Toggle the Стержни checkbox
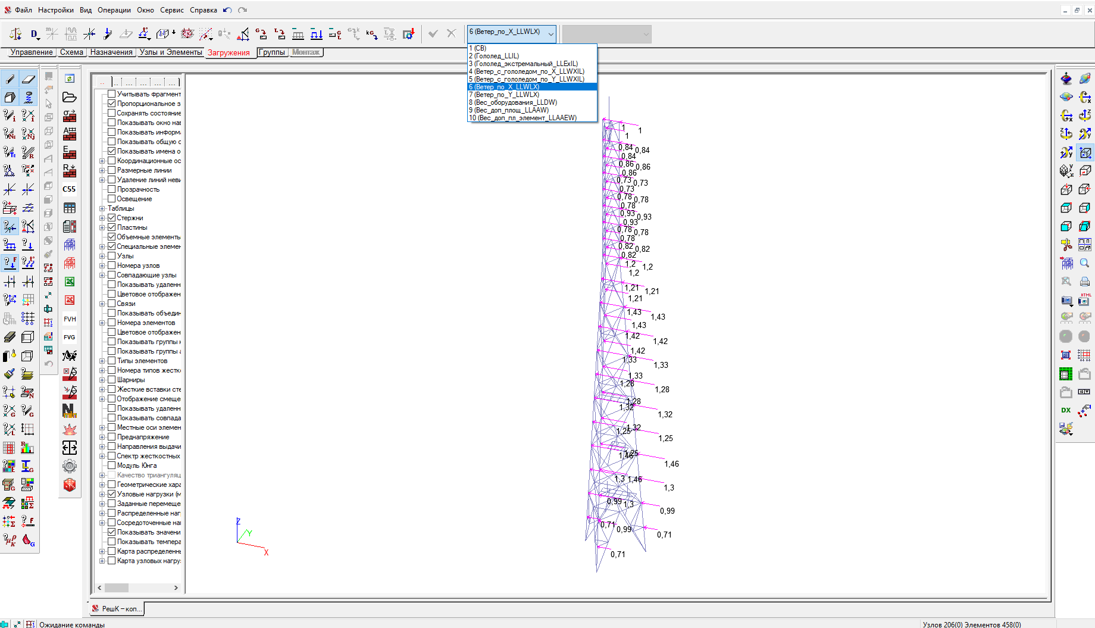 [111, 218]
